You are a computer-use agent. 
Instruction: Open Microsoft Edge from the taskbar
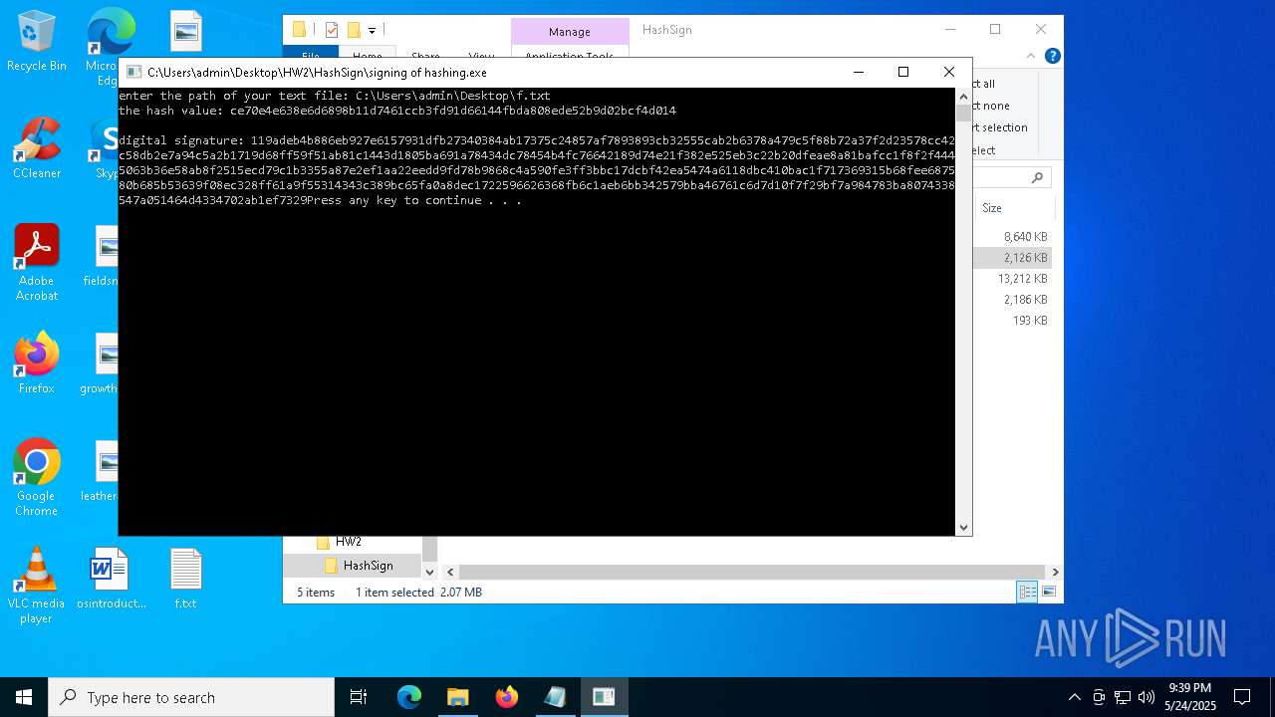click(409, 697)
